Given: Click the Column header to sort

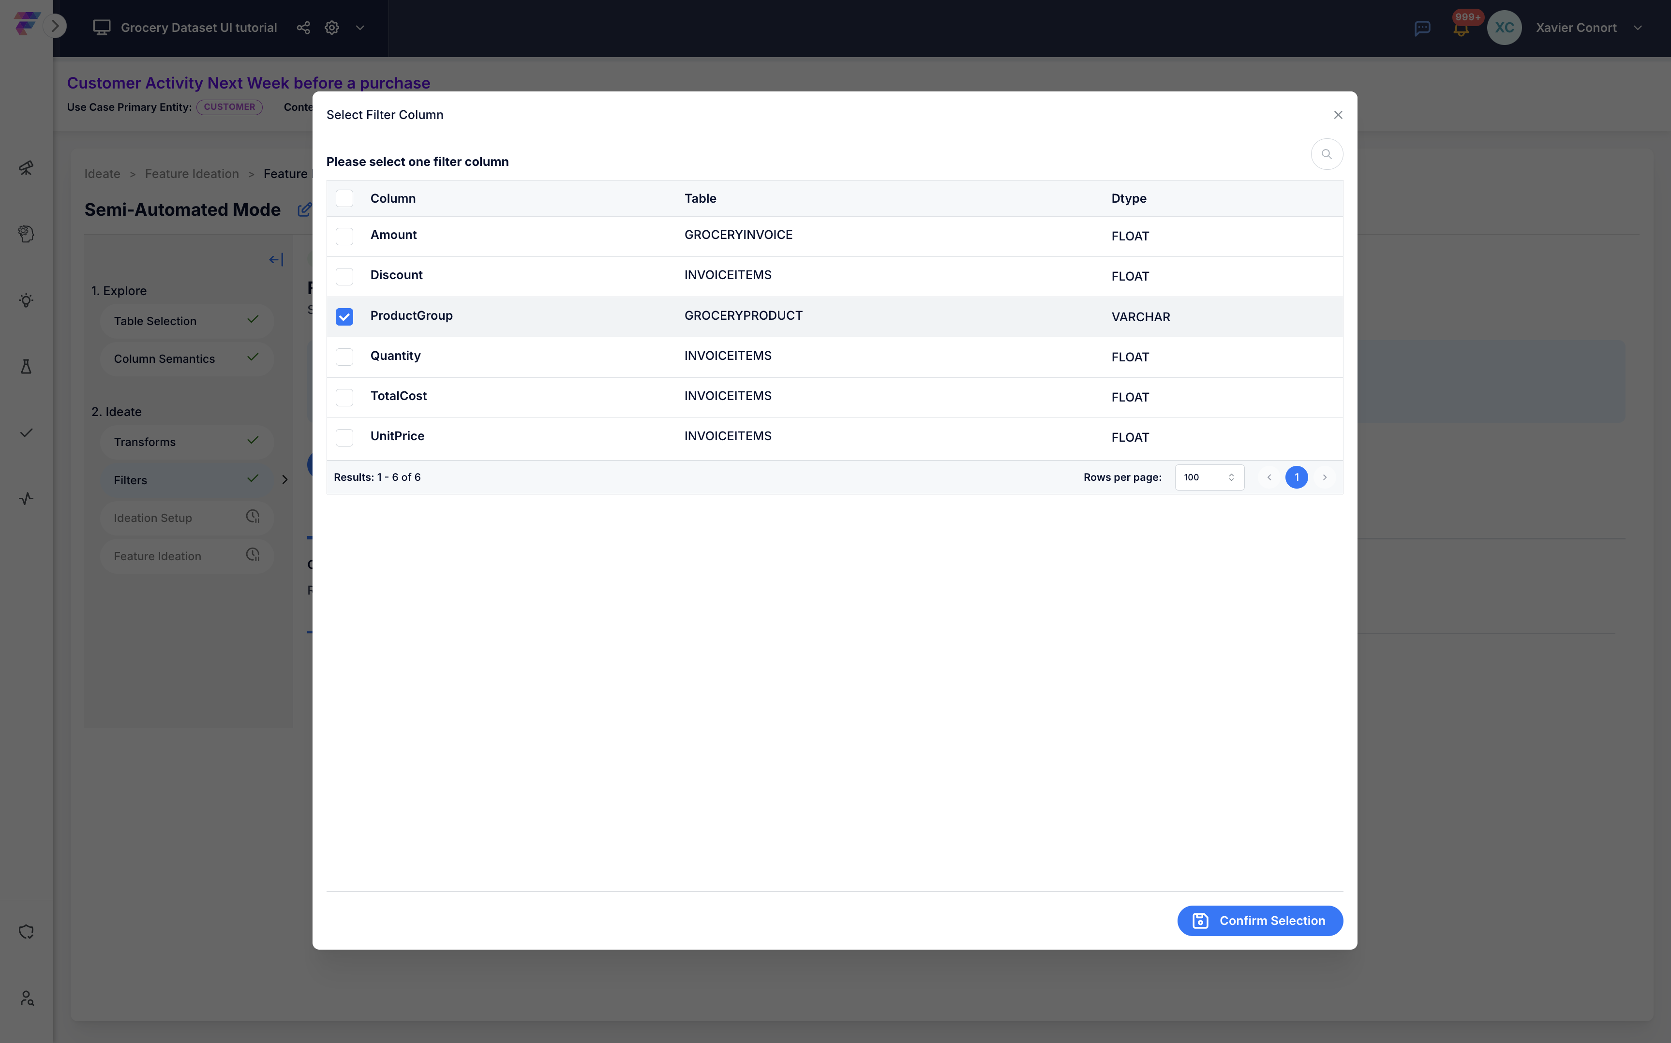Looking at the screenshot, I should (392, 199).
